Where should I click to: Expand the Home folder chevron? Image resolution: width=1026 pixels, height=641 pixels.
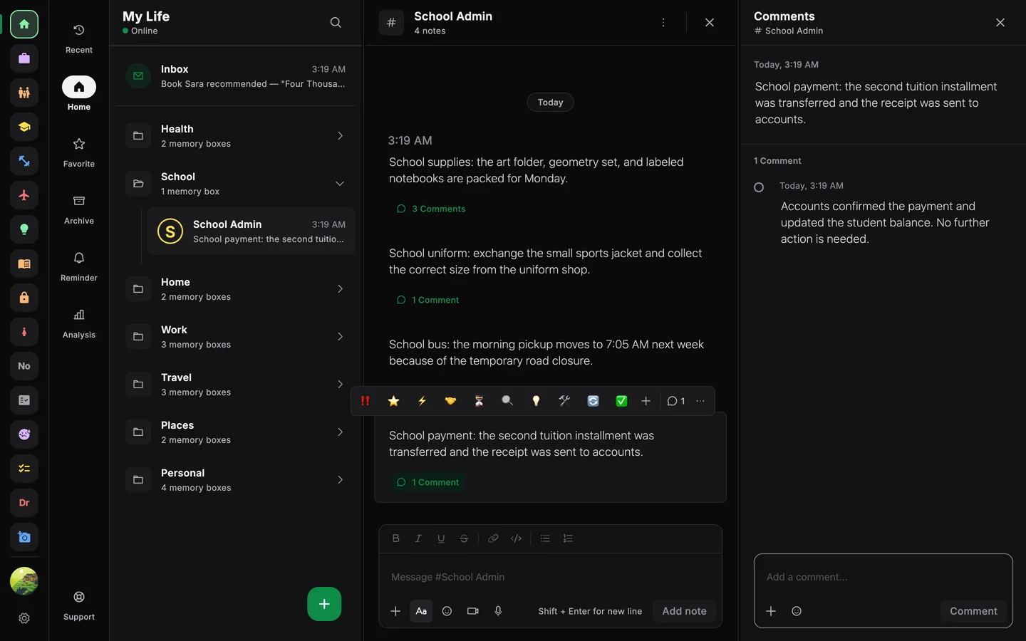coord(340,289)
